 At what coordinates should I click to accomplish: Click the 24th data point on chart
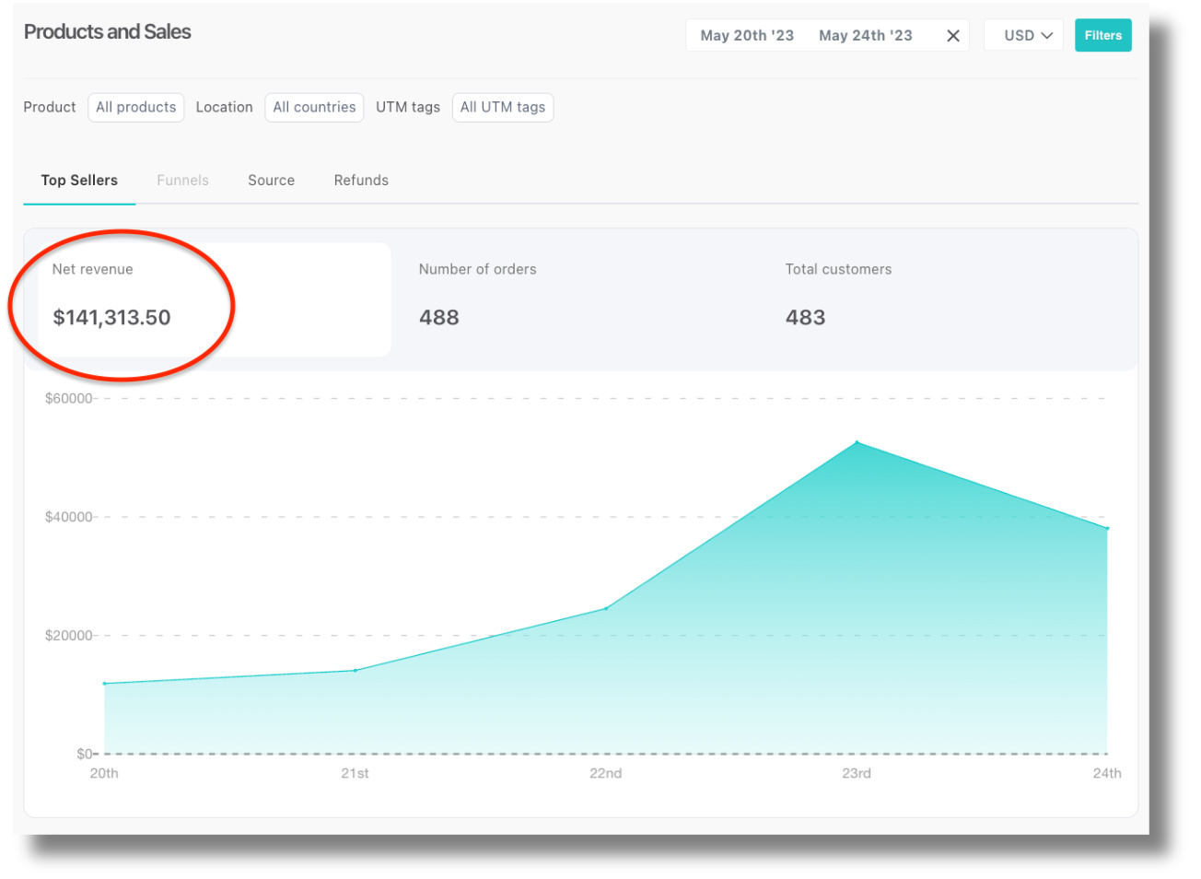tap(1107, 529)
